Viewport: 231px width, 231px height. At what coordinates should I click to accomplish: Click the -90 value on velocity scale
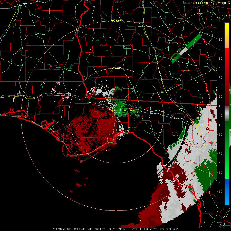click(219, 201)
